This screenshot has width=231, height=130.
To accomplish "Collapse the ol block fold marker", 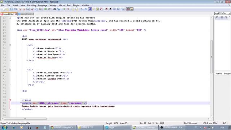I will 10,70.
